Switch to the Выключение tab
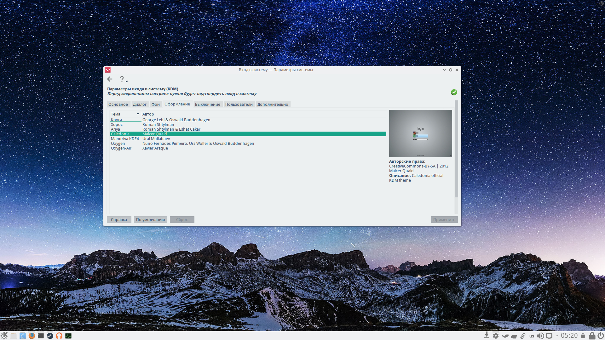The width and height of the screenshot is (605, 340). pos(207,105)
